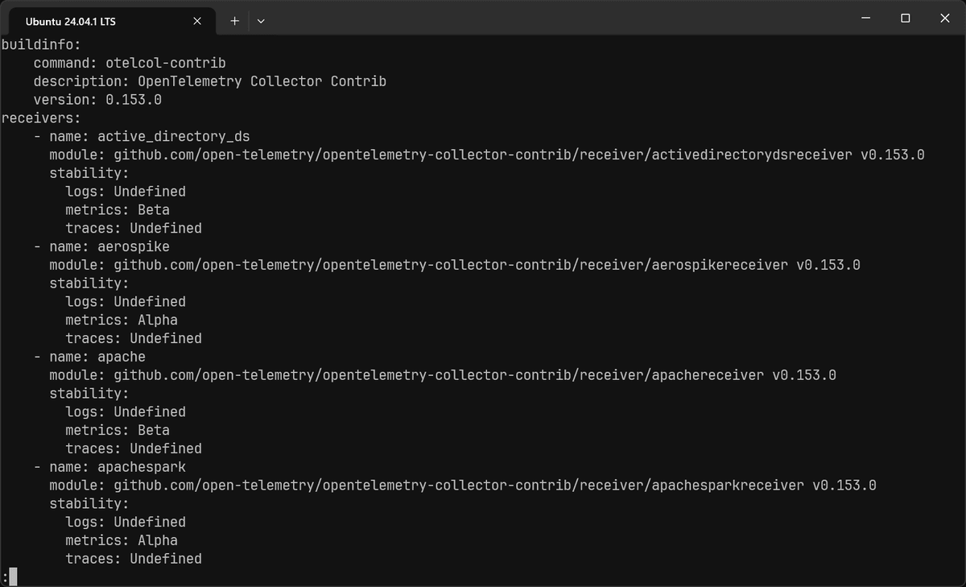
Task: Open a new terminal tab
Action: pyautogui.click(x=234, y=21)
